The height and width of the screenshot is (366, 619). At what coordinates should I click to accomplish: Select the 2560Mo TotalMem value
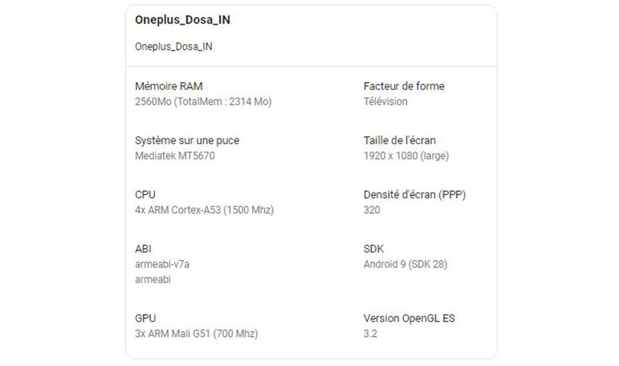[203, 102]
